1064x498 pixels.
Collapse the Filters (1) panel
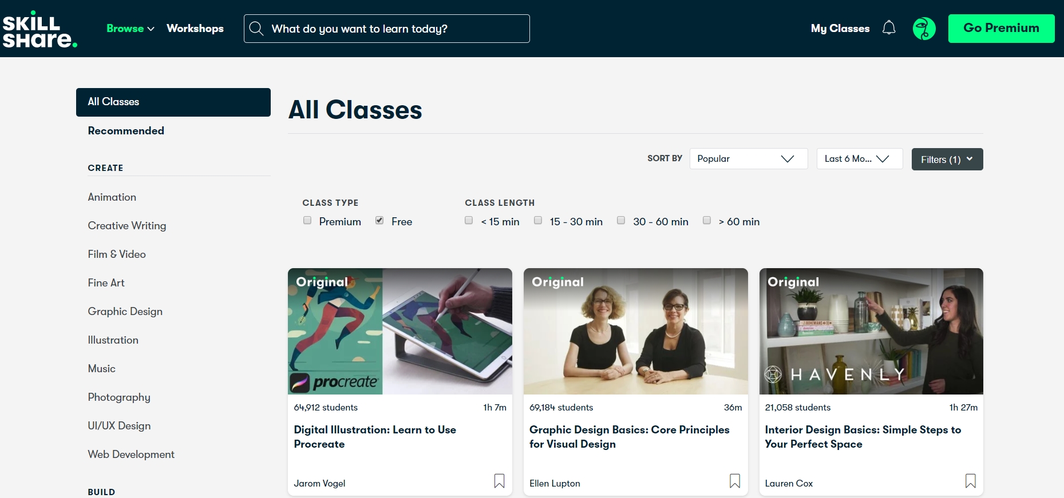(x=947, y=160)
